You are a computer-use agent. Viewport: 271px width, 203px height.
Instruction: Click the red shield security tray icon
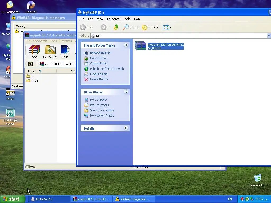tap(242, 199)
